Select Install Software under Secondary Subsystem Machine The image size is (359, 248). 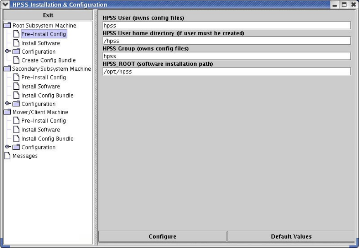41,86
